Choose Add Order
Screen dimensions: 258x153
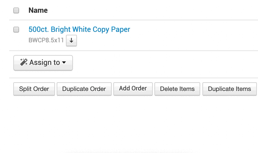pyautogui.click(x=133, y=88)
